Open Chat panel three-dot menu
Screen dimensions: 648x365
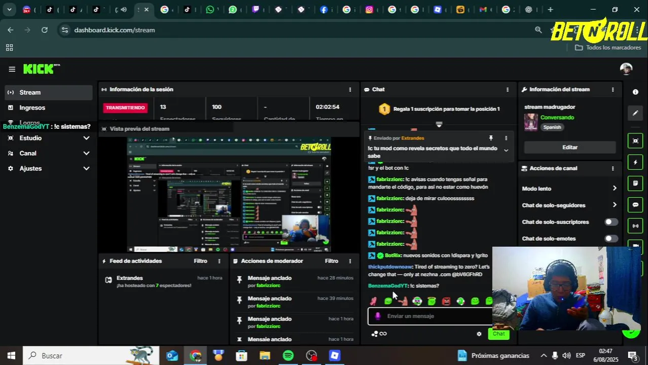click(x=507, y=89)
